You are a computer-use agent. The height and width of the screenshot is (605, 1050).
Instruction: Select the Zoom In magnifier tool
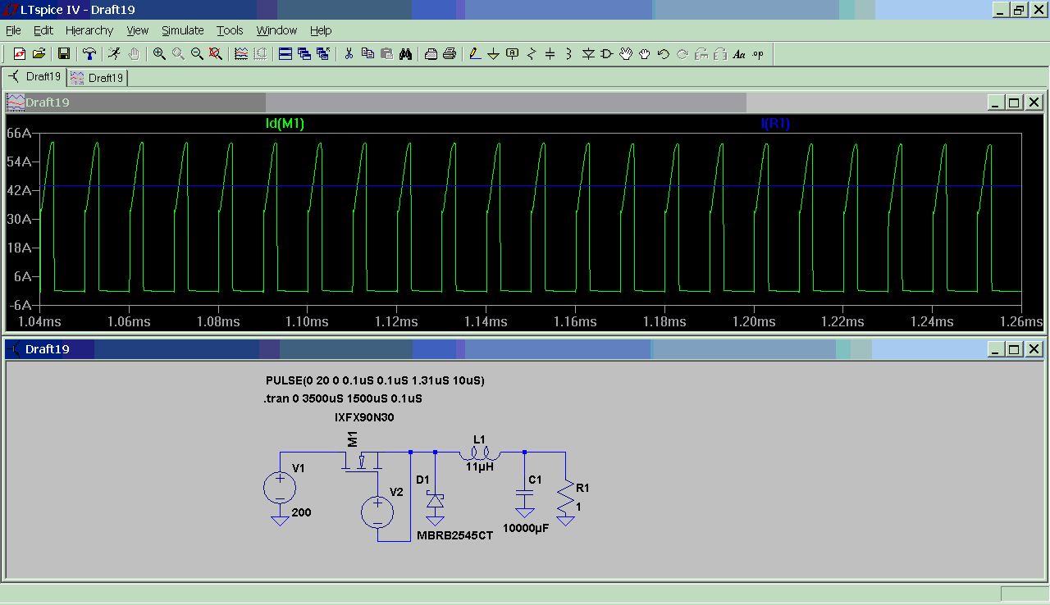[159, 54]
